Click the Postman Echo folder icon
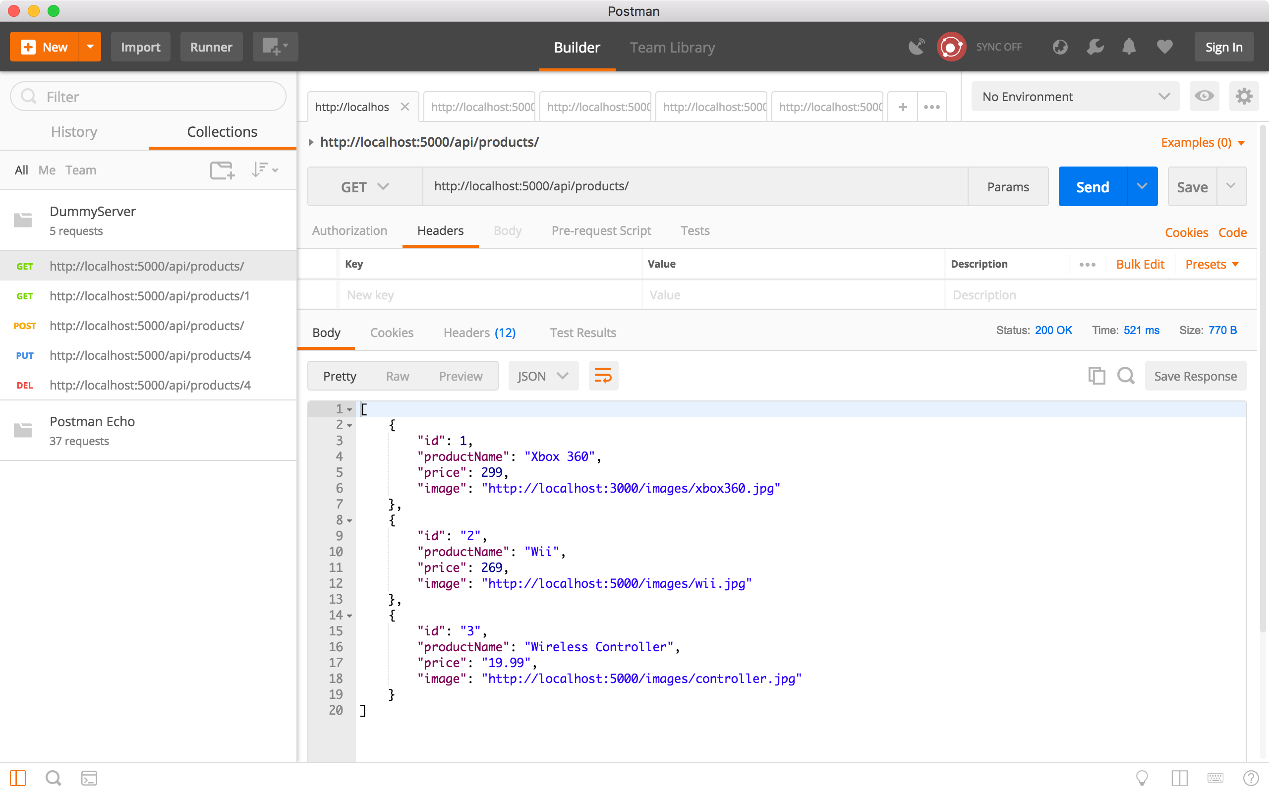 click(x=23, y=431)
